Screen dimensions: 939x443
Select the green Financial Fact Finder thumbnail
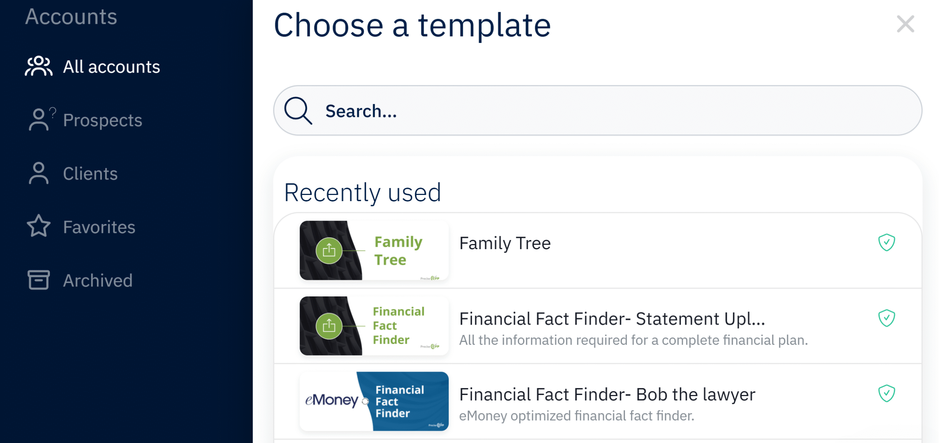(x=374, y=326)
